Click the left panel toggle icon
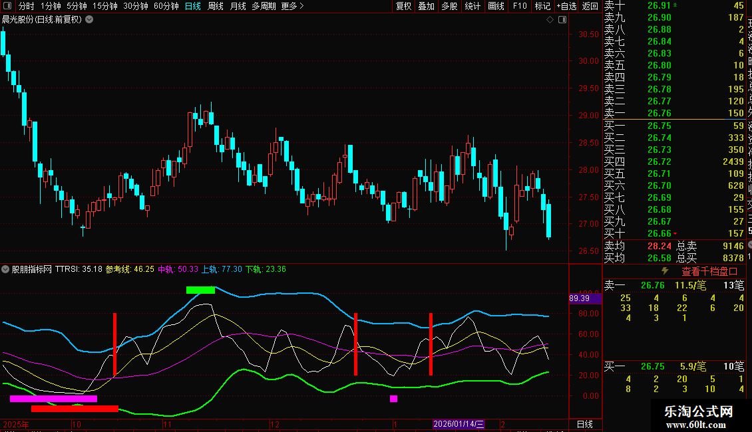 (x=7, y=6)
